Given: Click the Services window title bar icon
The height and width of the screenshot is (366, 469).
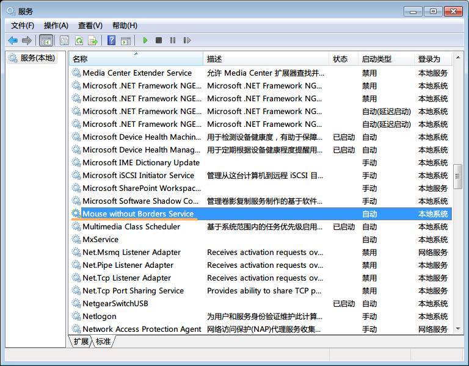Looking at the screenshot, I should tap(11, 11).
